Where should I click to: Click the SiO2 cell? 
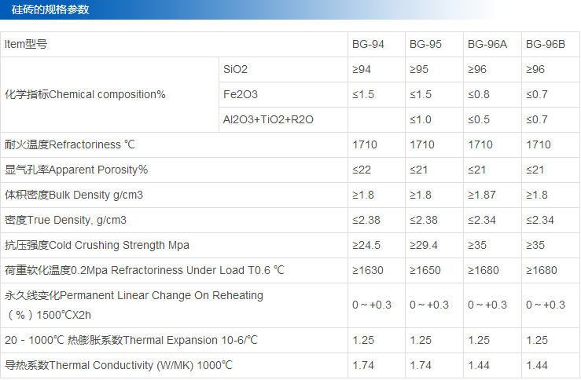point(236,70)
